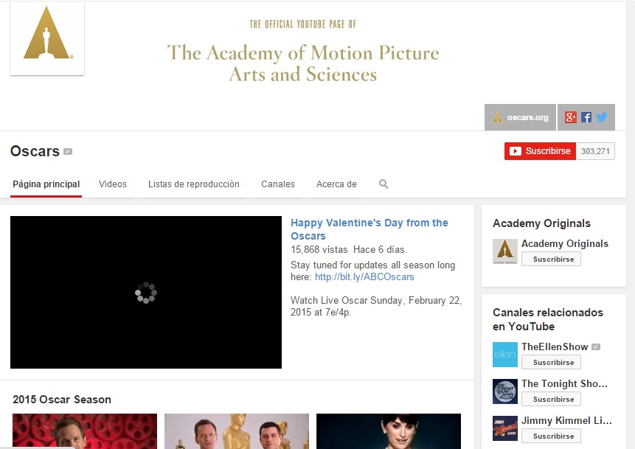Open thumbnail with two men and Oscar statue
635x449 pixels.
tap(237, 431)
